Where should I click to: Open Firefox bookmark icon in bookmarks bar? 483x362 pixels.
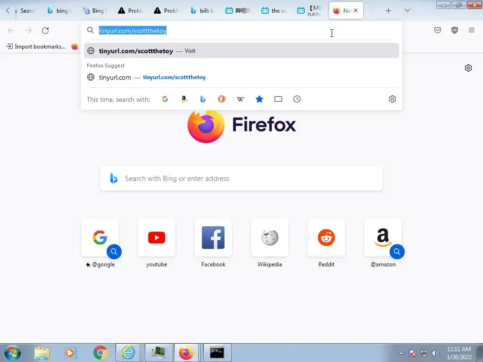75,47
